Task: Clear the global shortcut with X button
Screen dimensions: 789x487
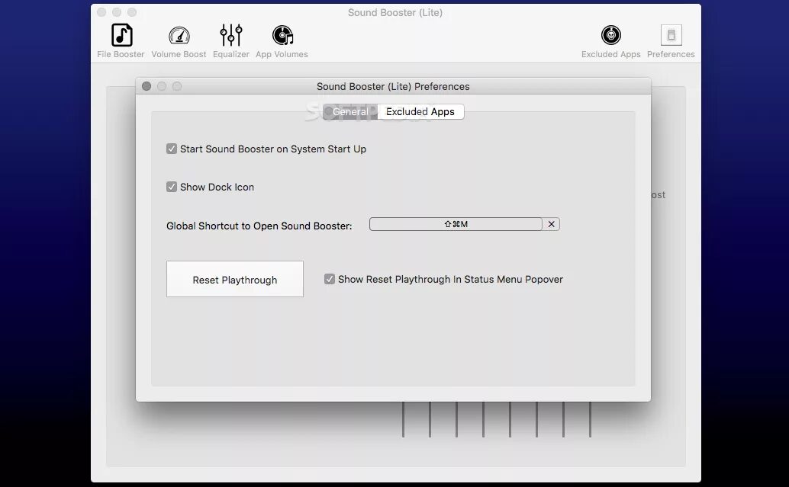Action: (552, 224)
